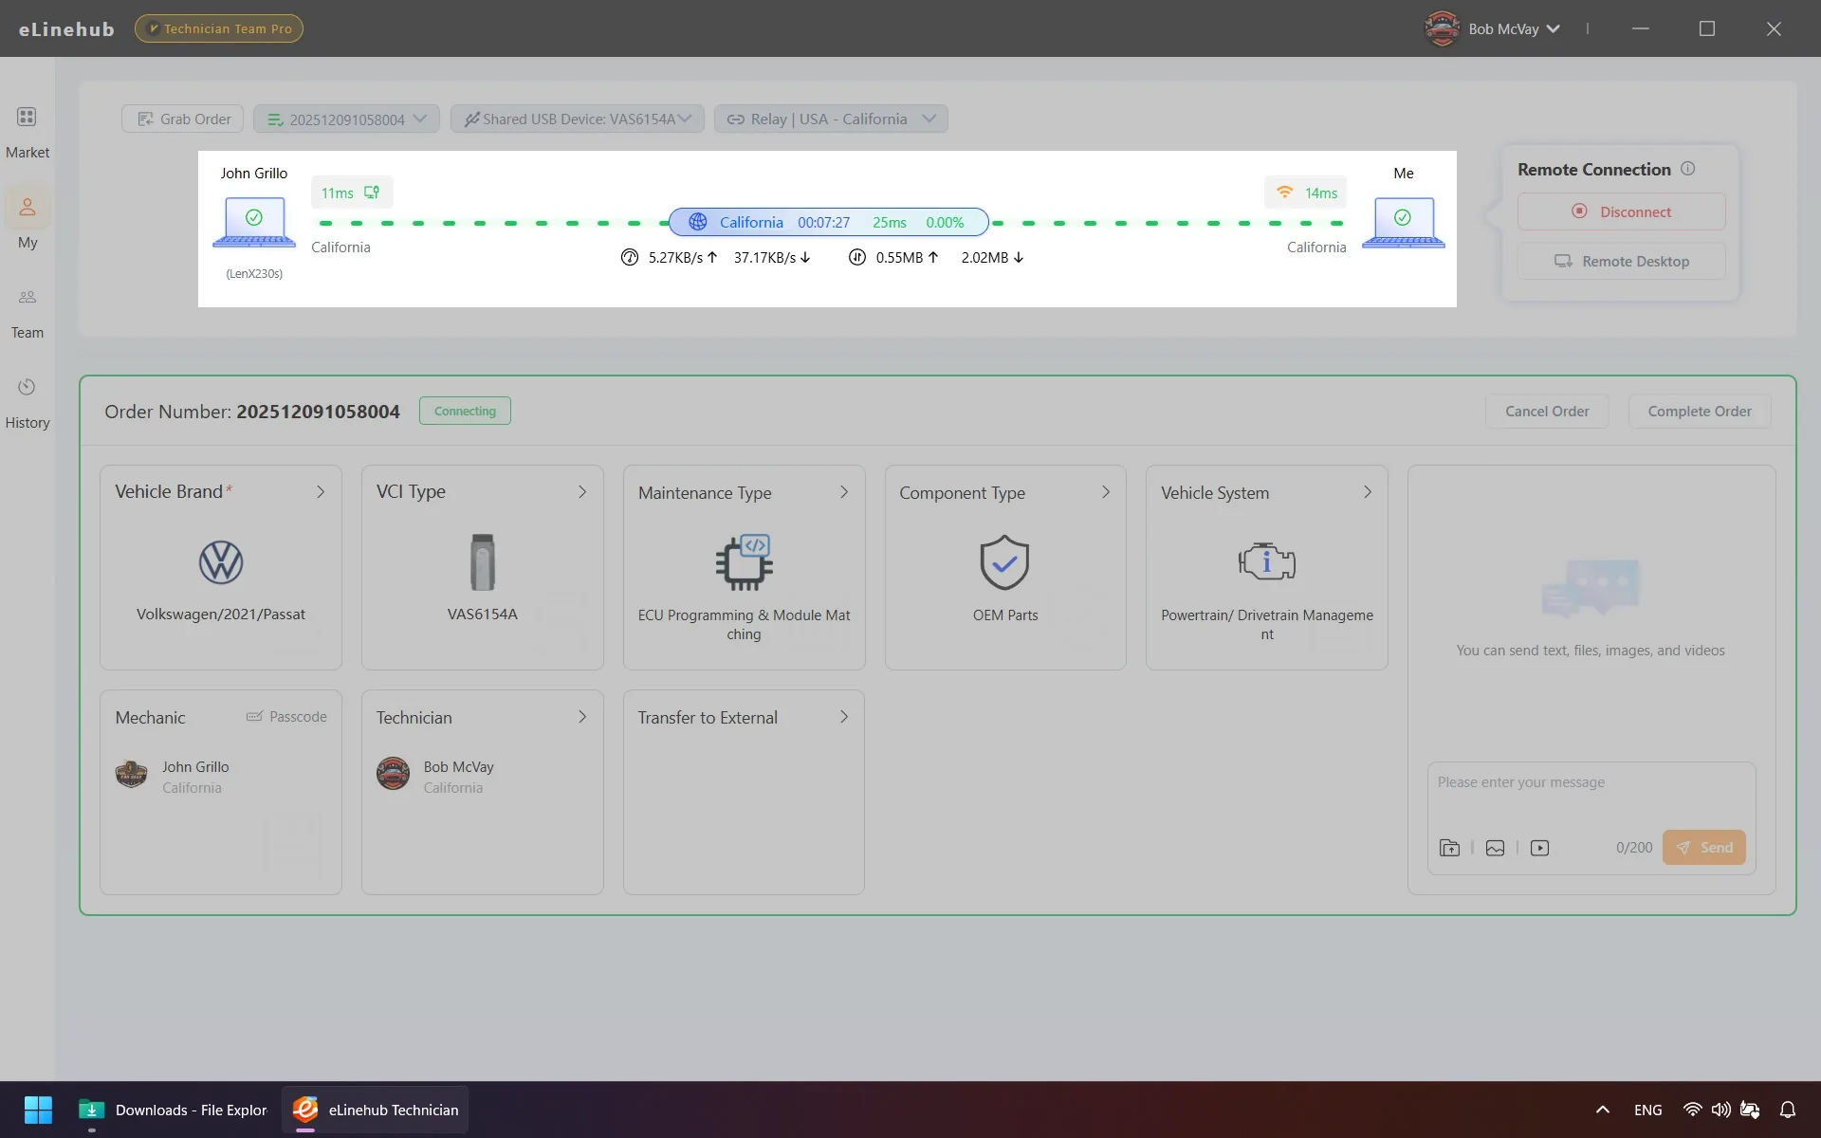Viewport: 1821px width, 1138px height.
Task: Click the Mechanic Passcode link
Action: coord(286,716)
